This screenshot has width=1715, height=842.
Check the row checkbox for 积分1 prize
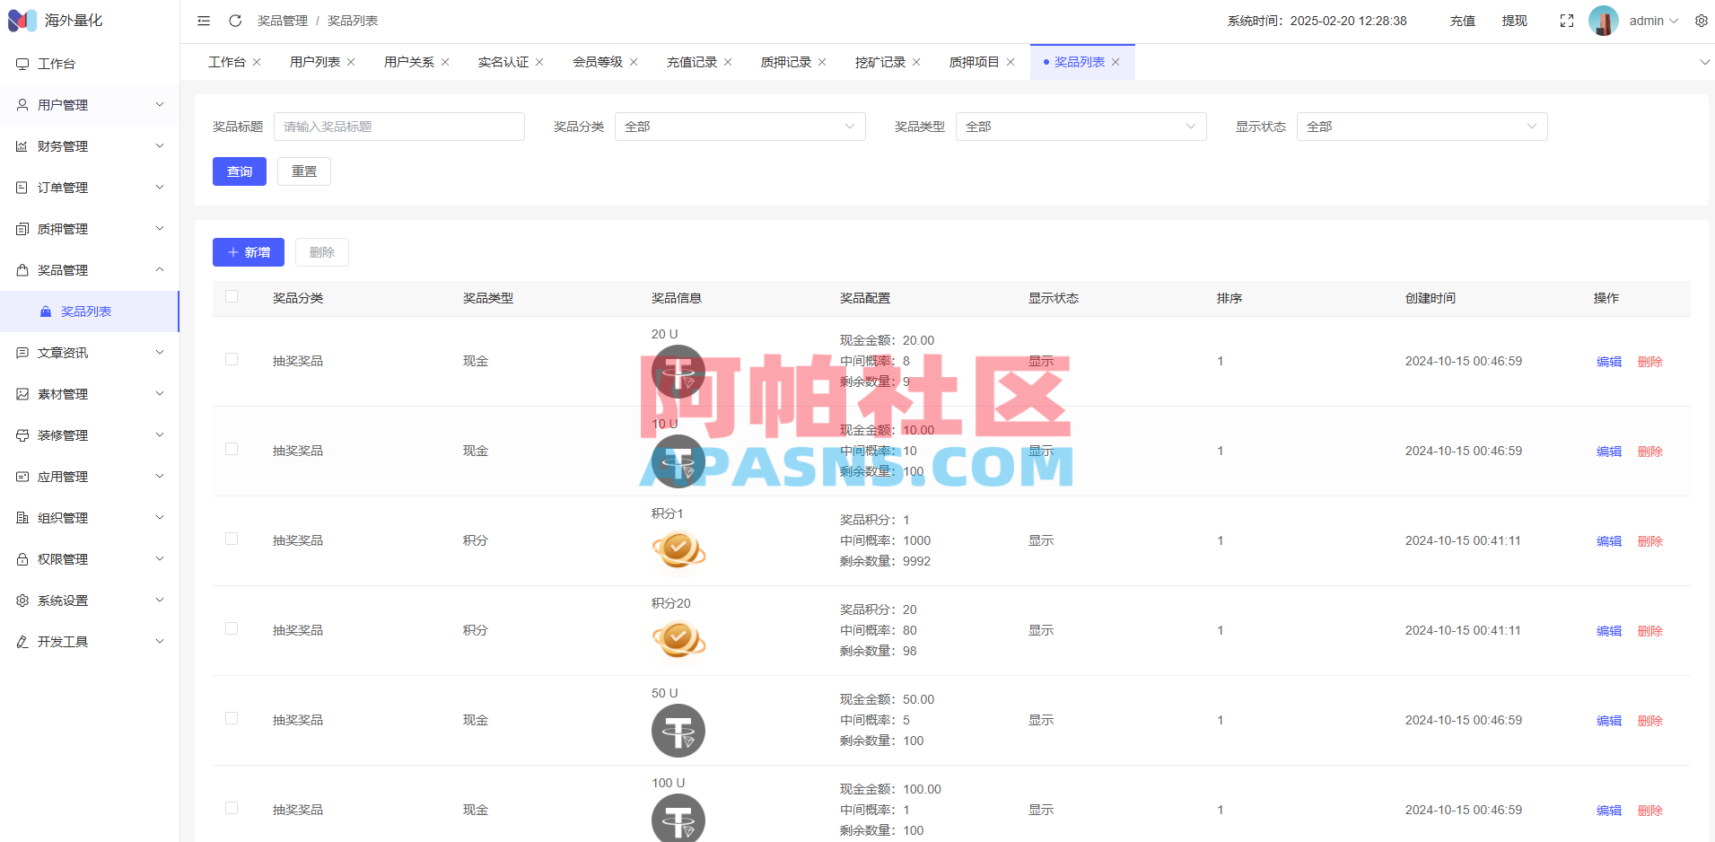point(232,539)
